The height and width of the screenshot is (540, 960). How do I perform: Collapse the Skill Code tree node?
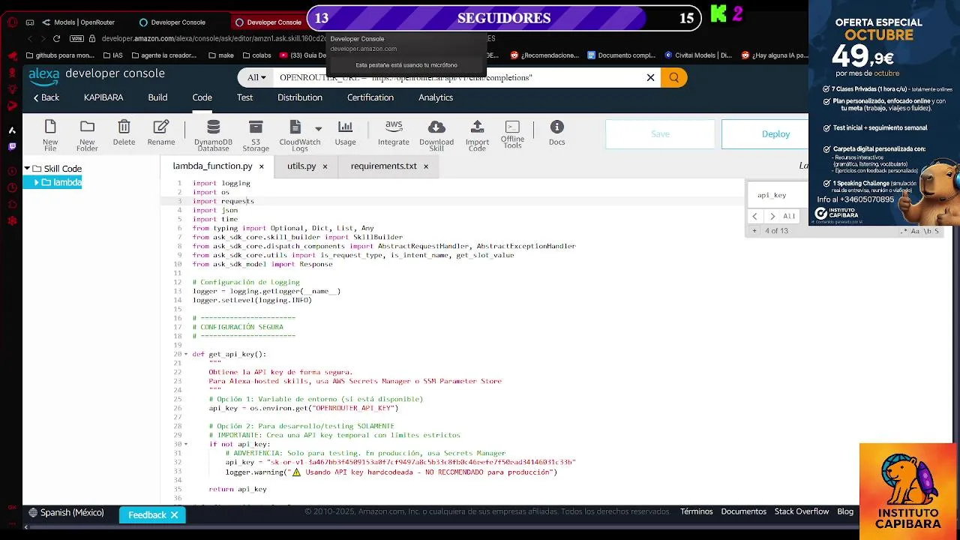(x=27, y=169)
